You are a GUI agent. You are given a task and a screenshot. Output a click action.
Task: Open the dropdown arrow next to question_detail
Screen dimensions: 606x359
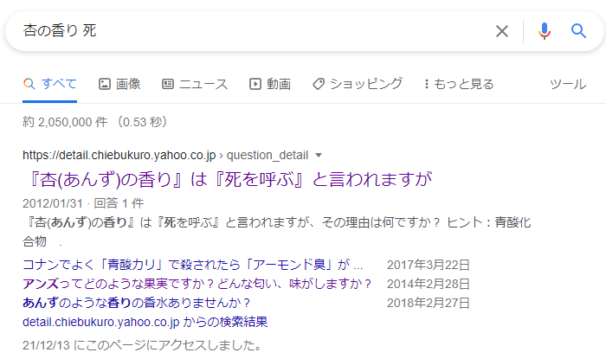(x=319, y=155)
